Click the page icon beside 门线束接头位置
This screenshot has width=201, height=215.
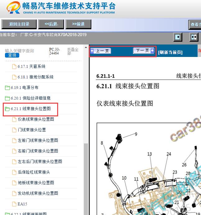14,130
